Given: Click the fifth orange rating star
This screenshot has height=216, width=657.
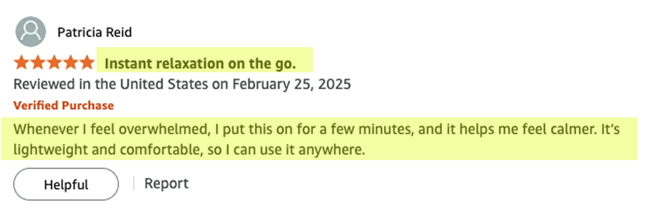Looking at the screenshot, I should [87, 62].
